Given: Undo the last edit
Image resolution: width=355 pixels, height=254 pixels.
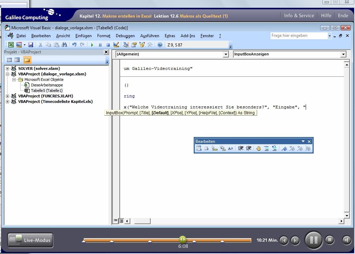Looking at the screenshot, I should tap(74, 45).
